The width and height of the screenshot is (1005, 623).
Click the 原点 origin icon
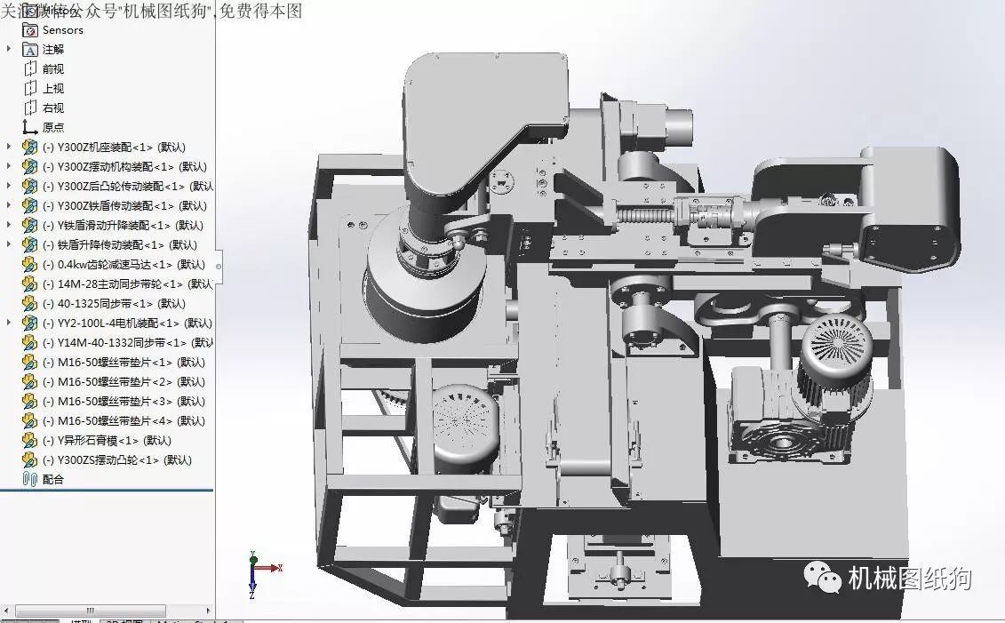pos(30,127)
